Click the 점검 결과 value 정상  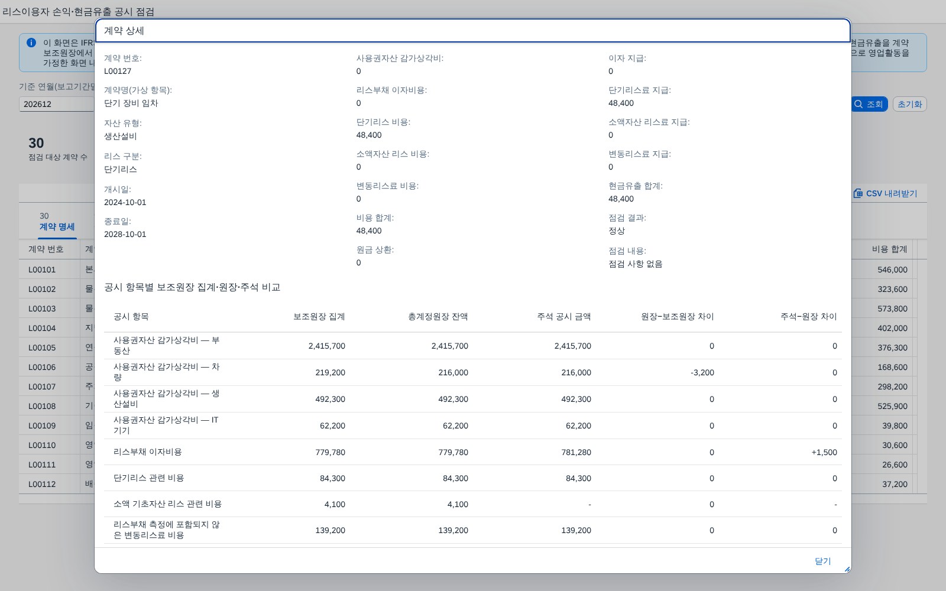617,230
